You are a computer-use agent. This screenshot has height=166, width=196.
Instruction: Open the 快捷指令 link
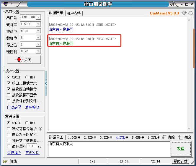[14, 153]
